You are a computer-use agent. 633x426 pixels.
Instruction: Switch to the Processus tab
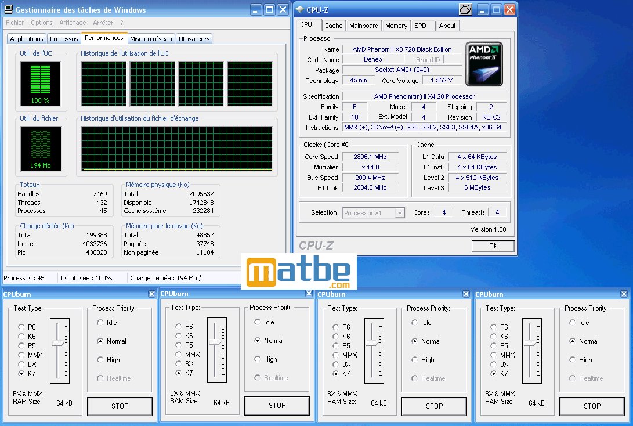pos(64,39)
